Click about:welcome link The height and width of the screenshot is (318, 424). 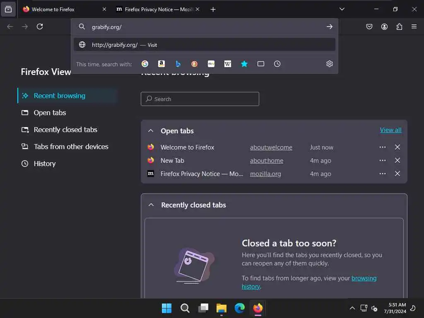[271, 147]
